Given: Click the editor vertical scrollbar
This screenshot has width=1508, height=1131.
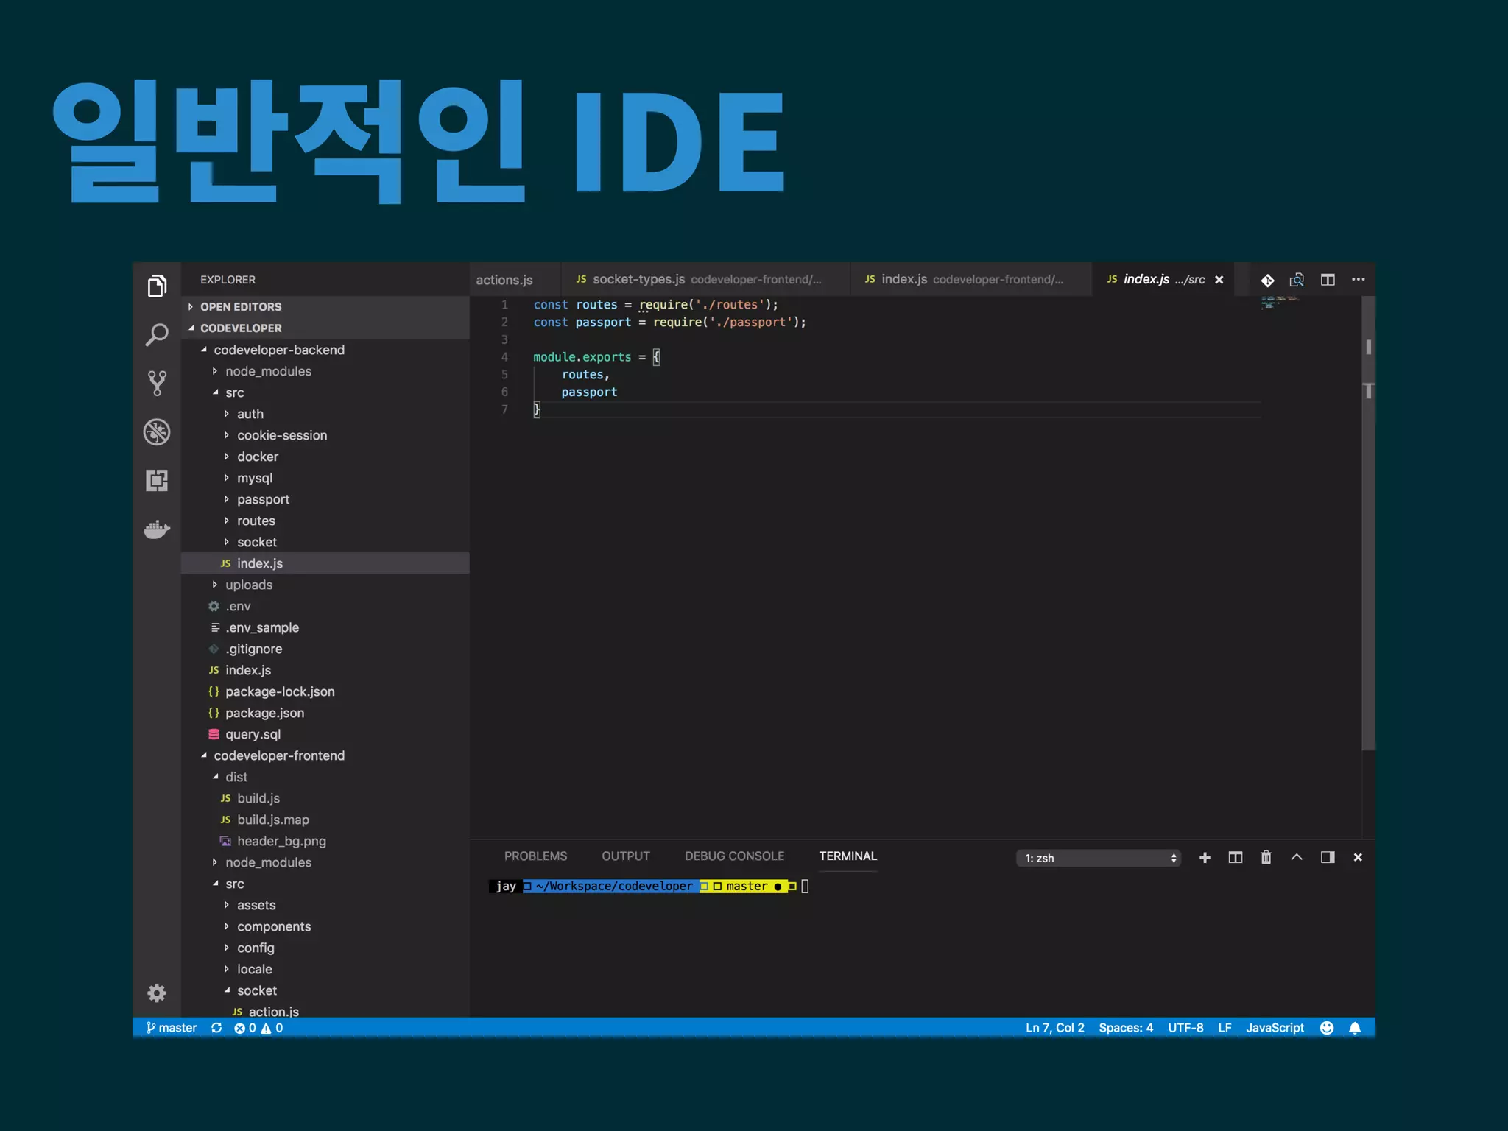Looking at the screenshot, I should pyautogui.click(x=1368, y=523).
